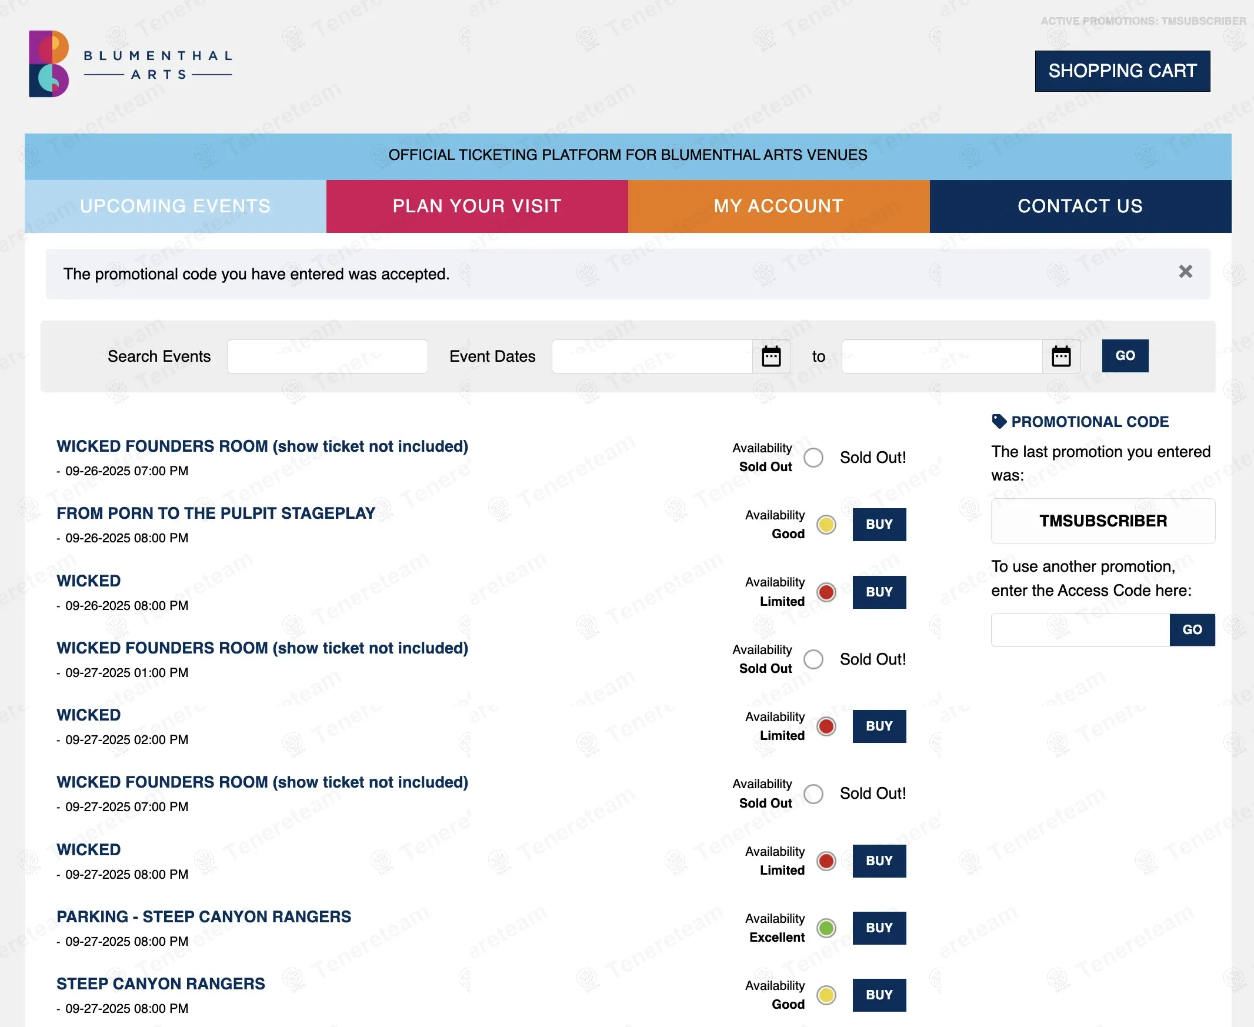1254x1027 pixels.
Task: Buy tickets for Steep Canyon Rangers show
Action: pyautogui.click(x=879, y=995)
